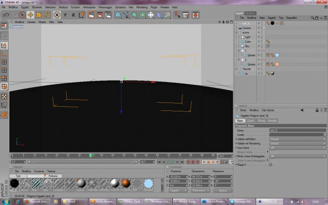The height and width of the screenshot is (205, 328).
Task: Toggle the red X enable mark on object 1
Action: (264, 51)
